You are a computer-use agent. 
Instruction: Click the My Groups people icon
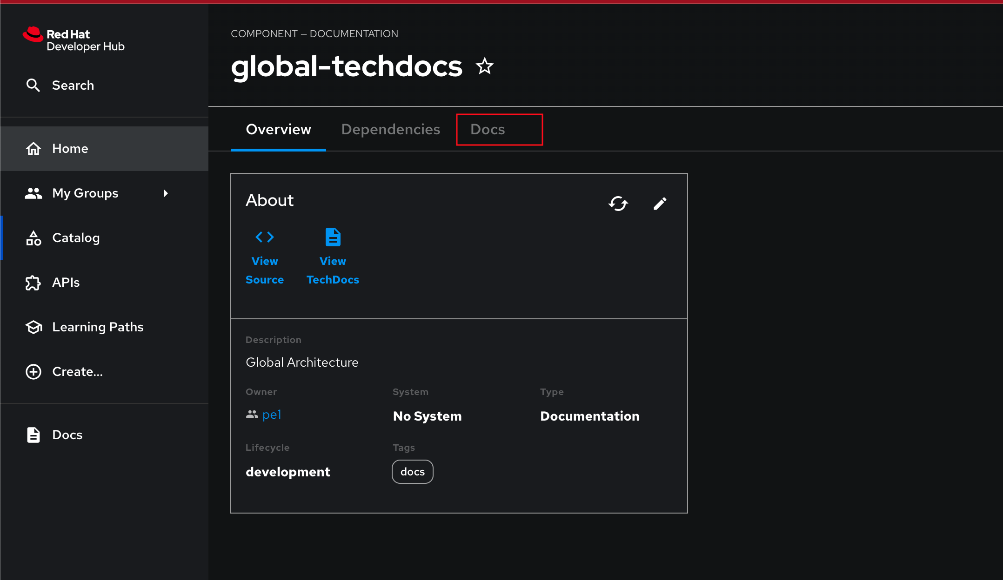(33, 193)
